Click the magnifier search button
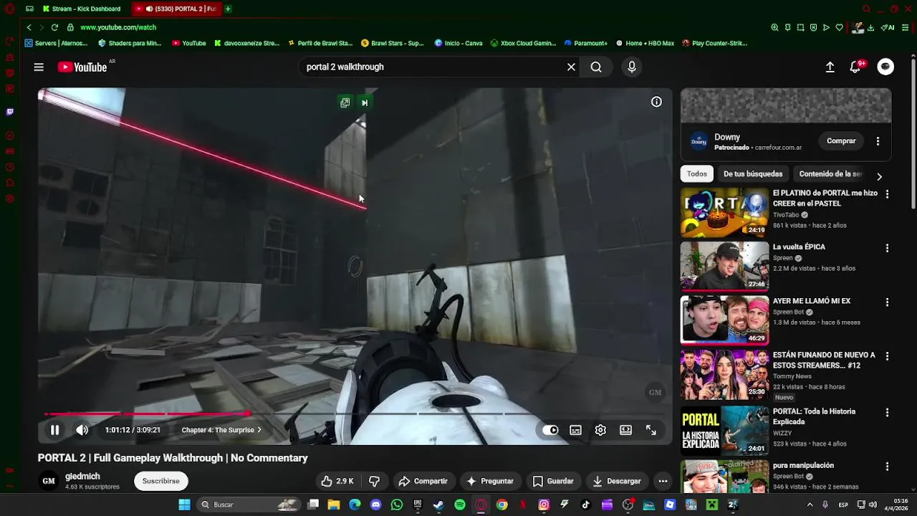 pos(596,67)
